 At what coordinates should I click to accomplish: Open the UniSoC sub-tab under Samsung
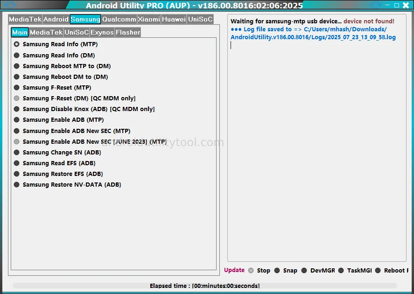coord(77,33)
